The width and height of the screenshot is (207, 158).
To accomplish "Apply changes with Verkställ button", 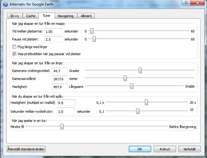I will 190,149.
